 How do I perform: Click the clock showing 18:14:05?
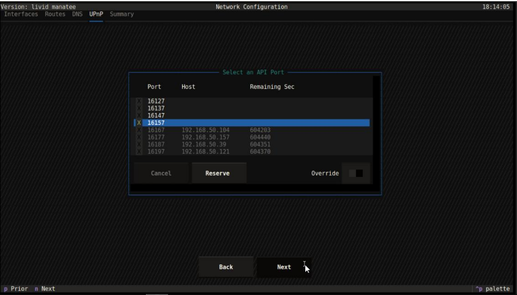pos(496,7)
